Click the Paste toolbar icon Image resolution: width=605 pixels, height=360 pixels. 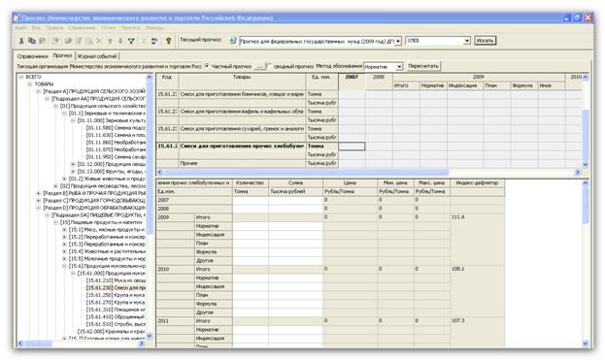43,41
